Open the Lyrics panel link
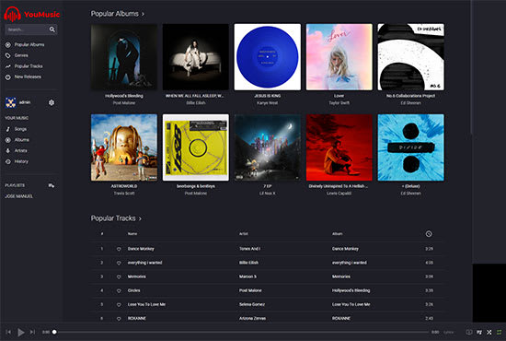 click(x=448, y=333)
